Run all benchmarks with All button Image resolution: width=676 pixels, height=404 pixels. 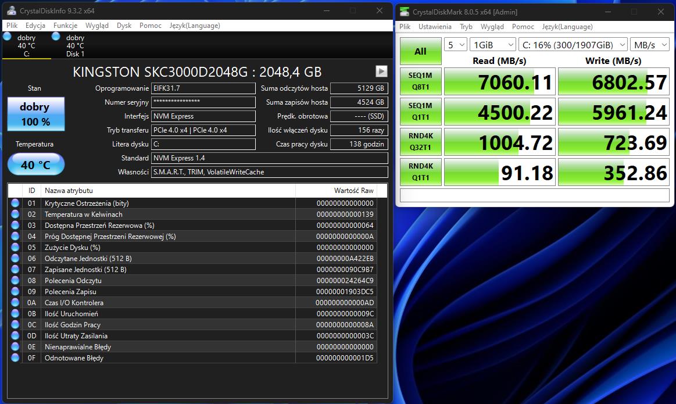coord(420,51)
